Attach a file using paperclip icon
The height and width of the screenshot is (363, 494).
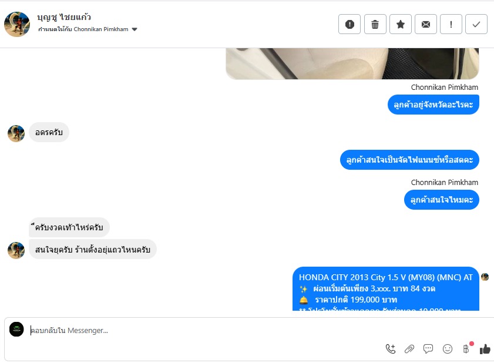(x=409, y=349)
